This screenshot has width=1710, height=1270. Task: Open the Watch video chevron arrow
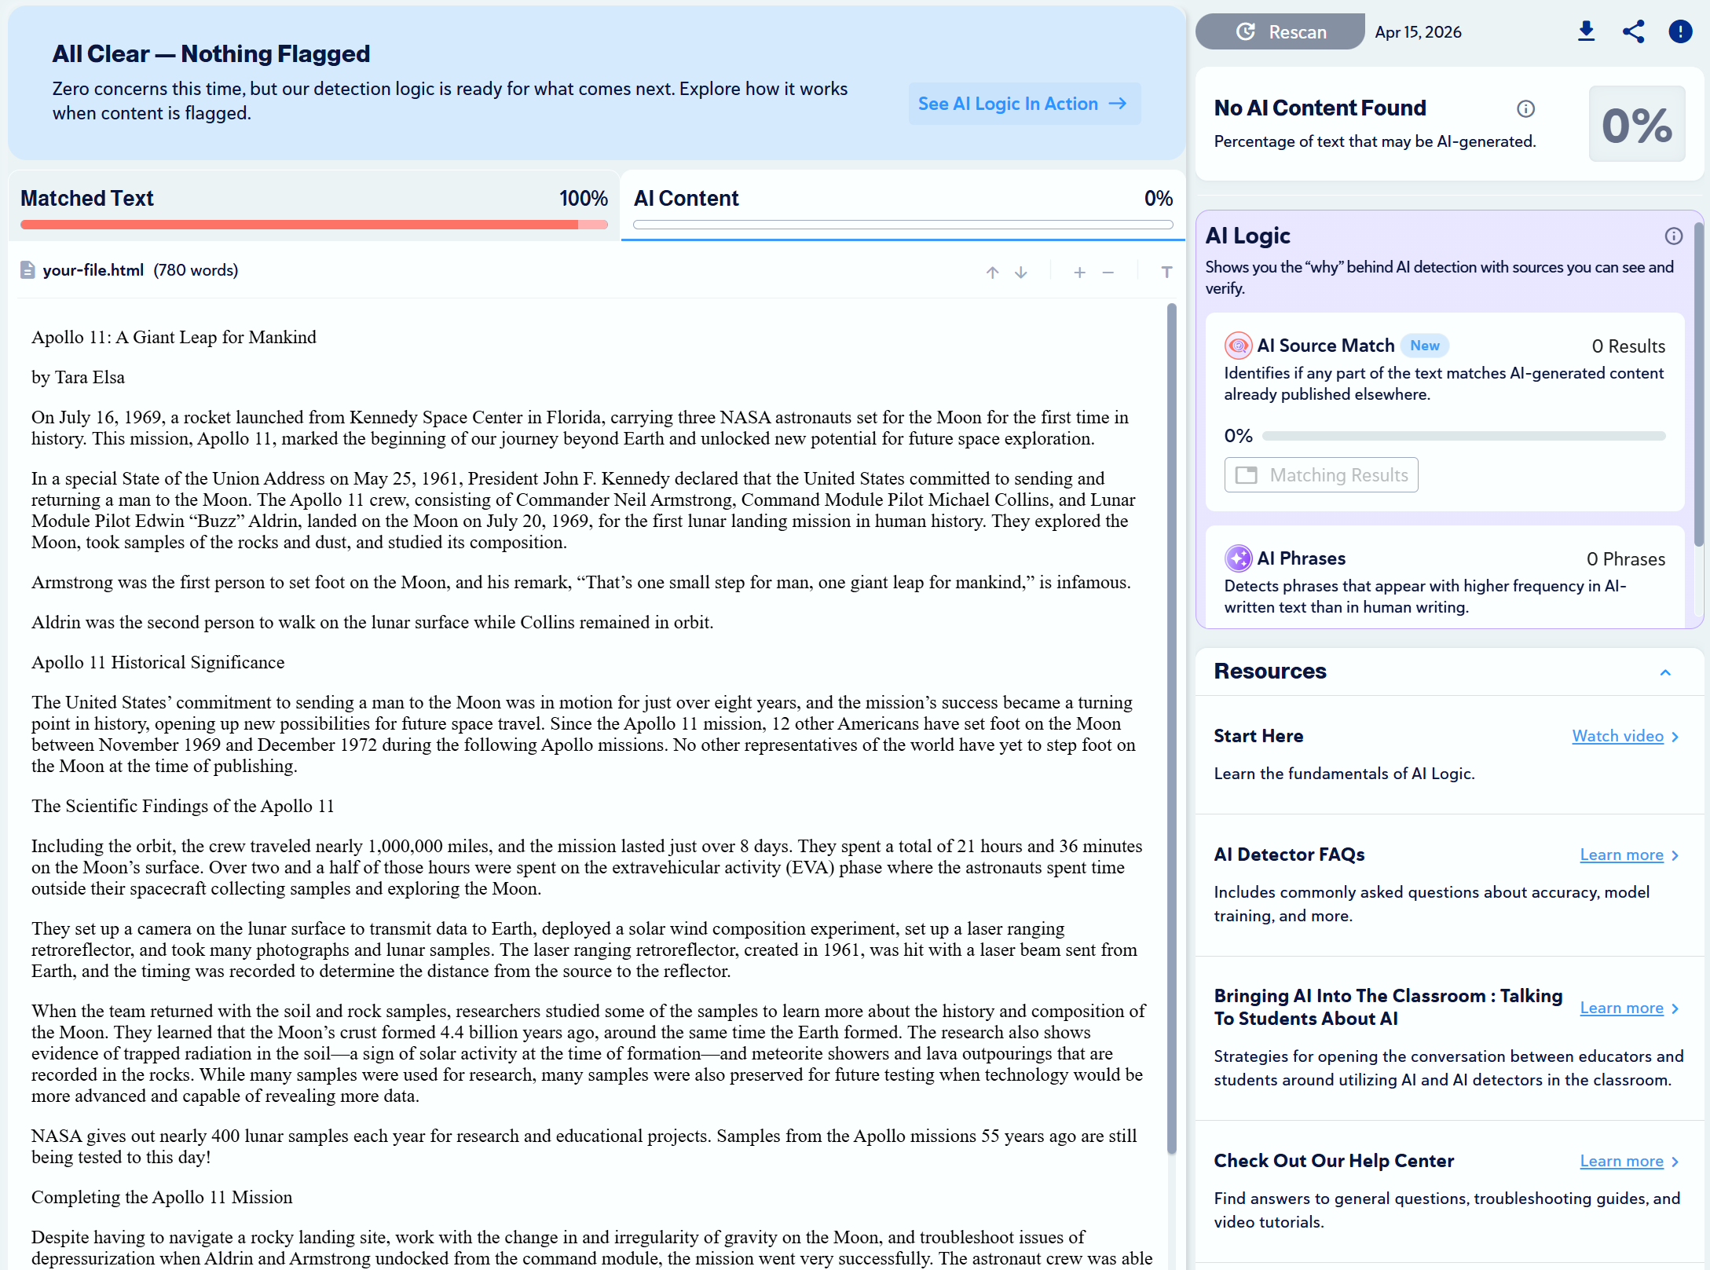tap(1675, 737)
